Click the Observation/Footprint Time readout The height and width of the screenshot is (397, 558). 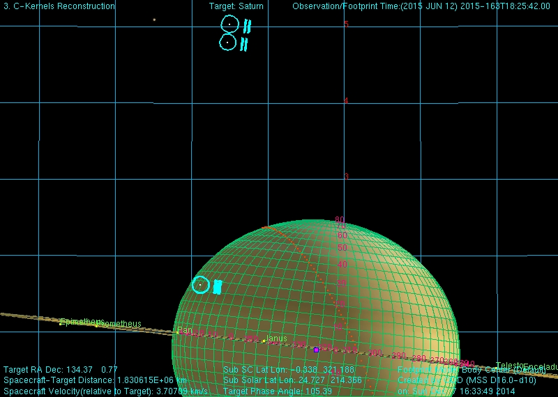pos(421,6)
